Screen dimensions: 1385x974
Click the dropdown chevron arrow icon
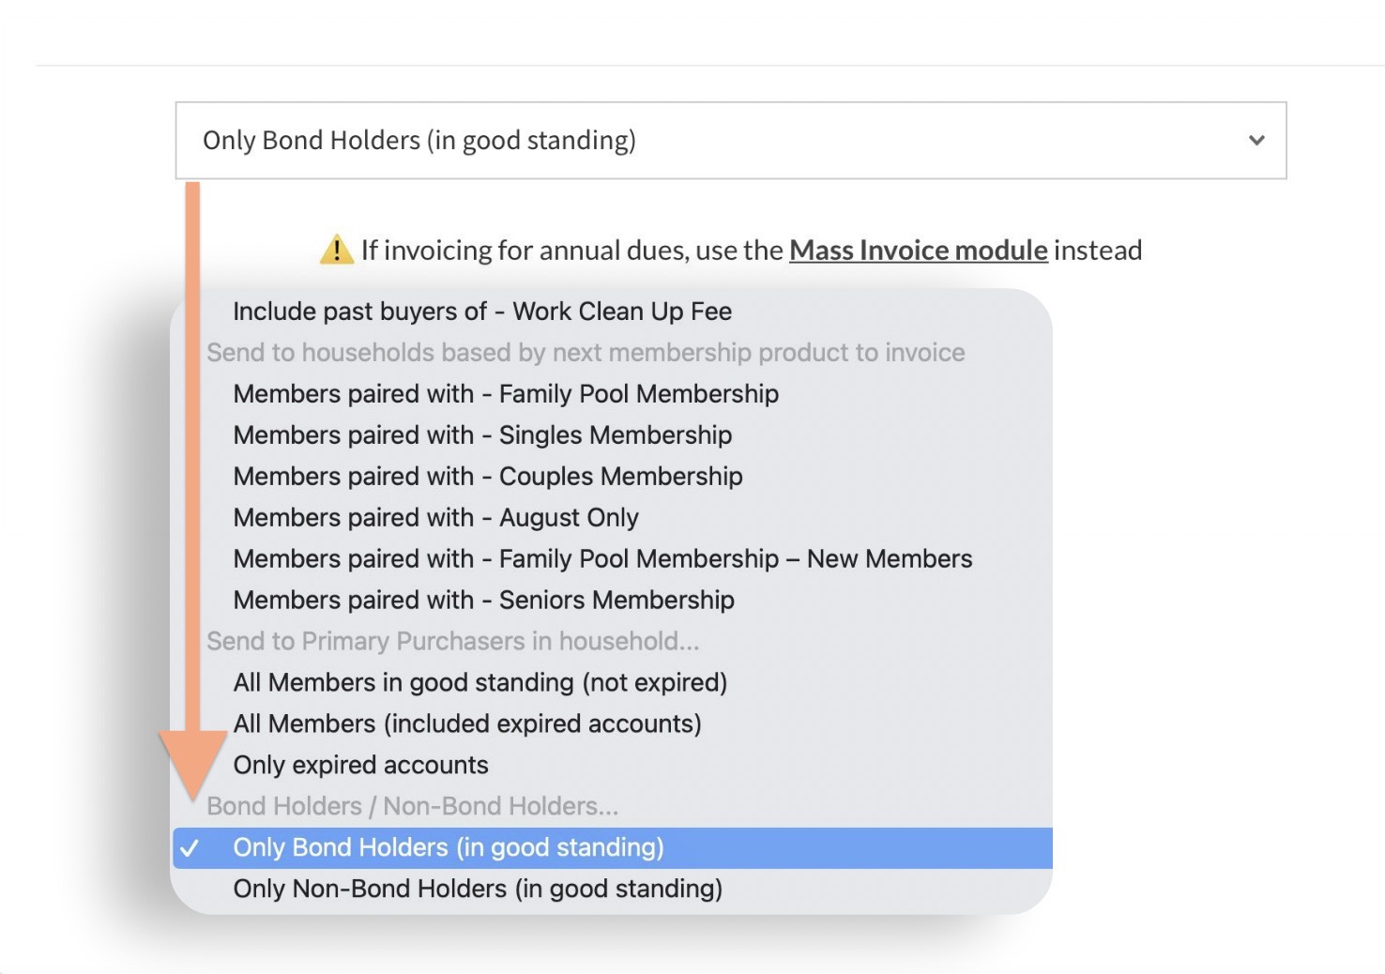[x=1256, y=141]
